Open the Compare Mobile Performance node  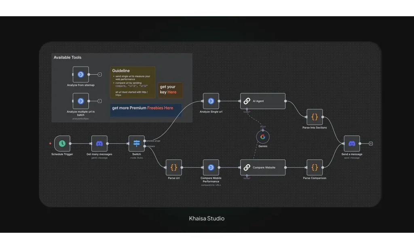211,167
